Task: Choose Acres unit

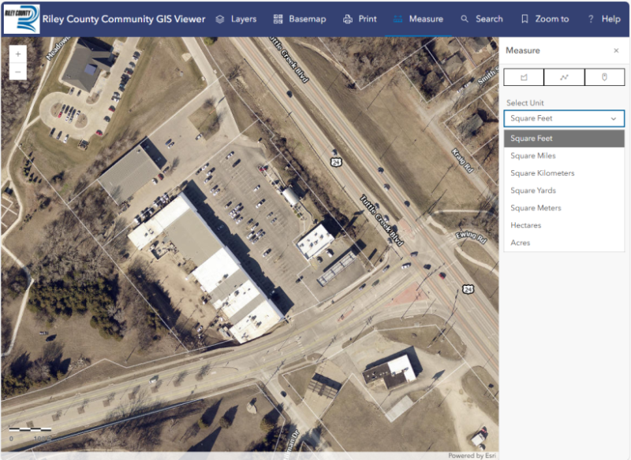Action: [564, 243]
